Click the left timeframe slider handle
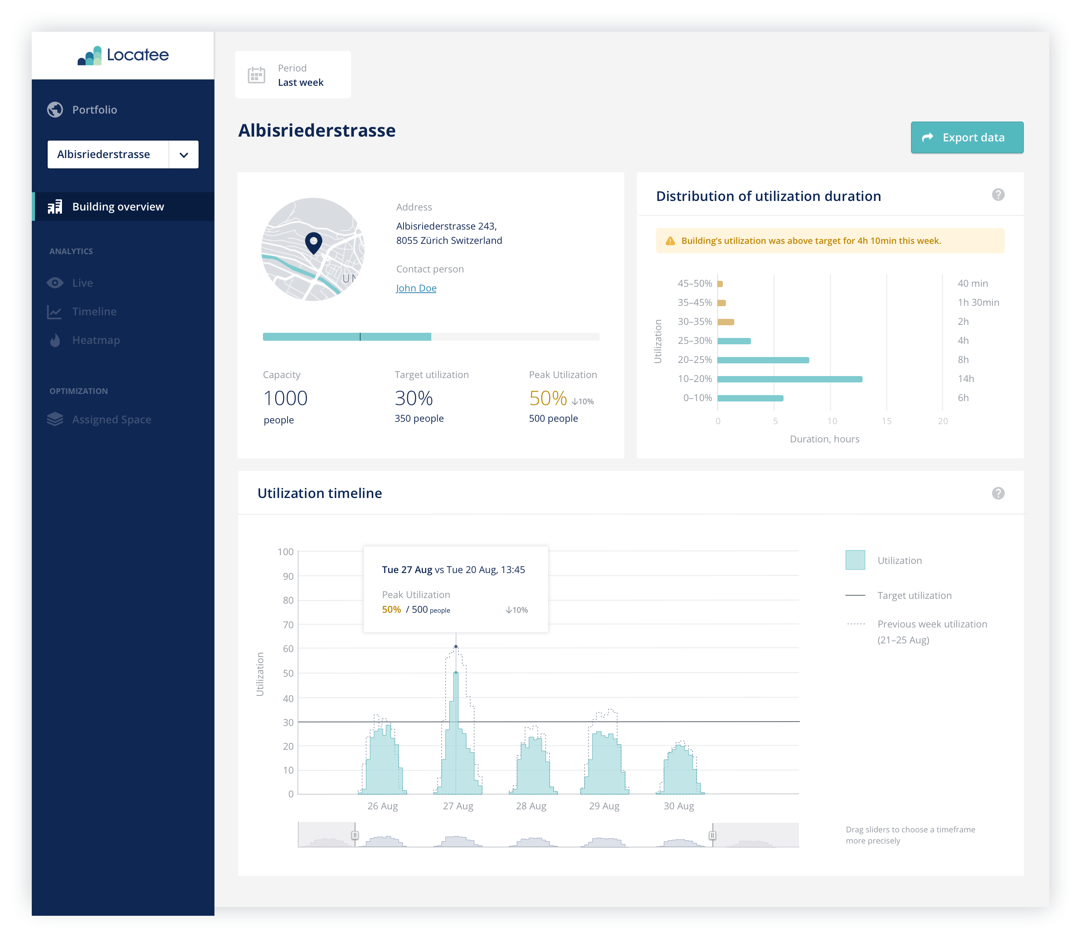Viewport: 1081px width, 938px height. [355, 835]
